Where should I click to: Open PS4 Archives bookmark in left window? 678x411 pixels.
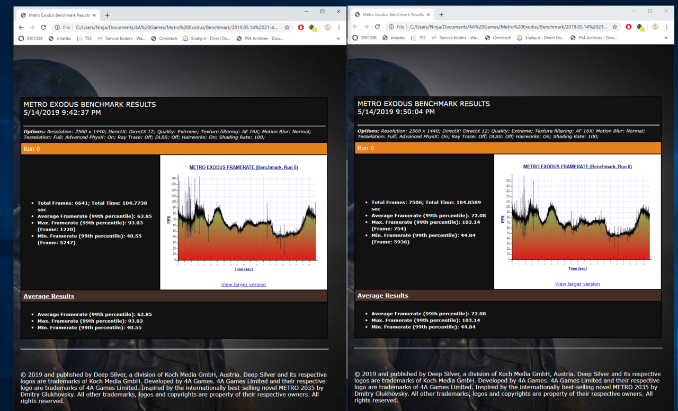coord(260,38)
